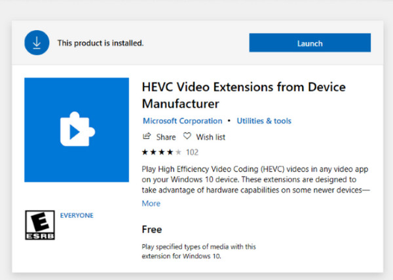
Task: Click the download arrow circle icon
Action: (36, 43)
